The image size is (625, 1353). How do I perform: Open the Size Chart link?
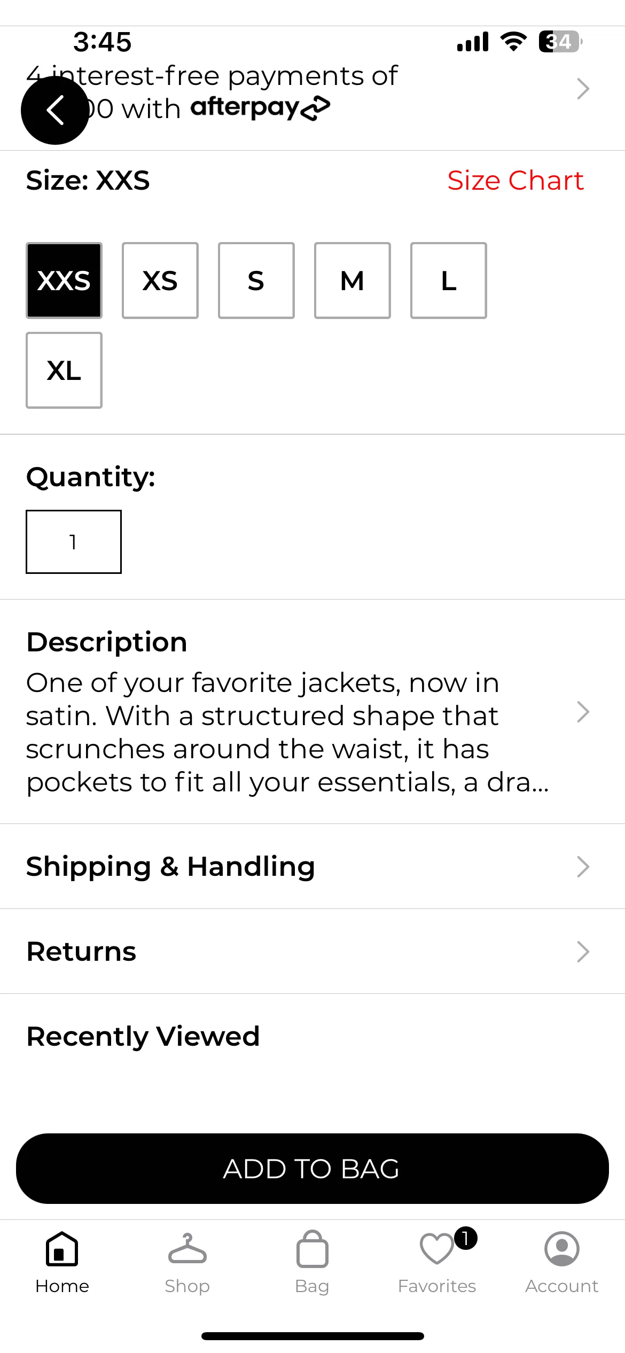[515, 180]
